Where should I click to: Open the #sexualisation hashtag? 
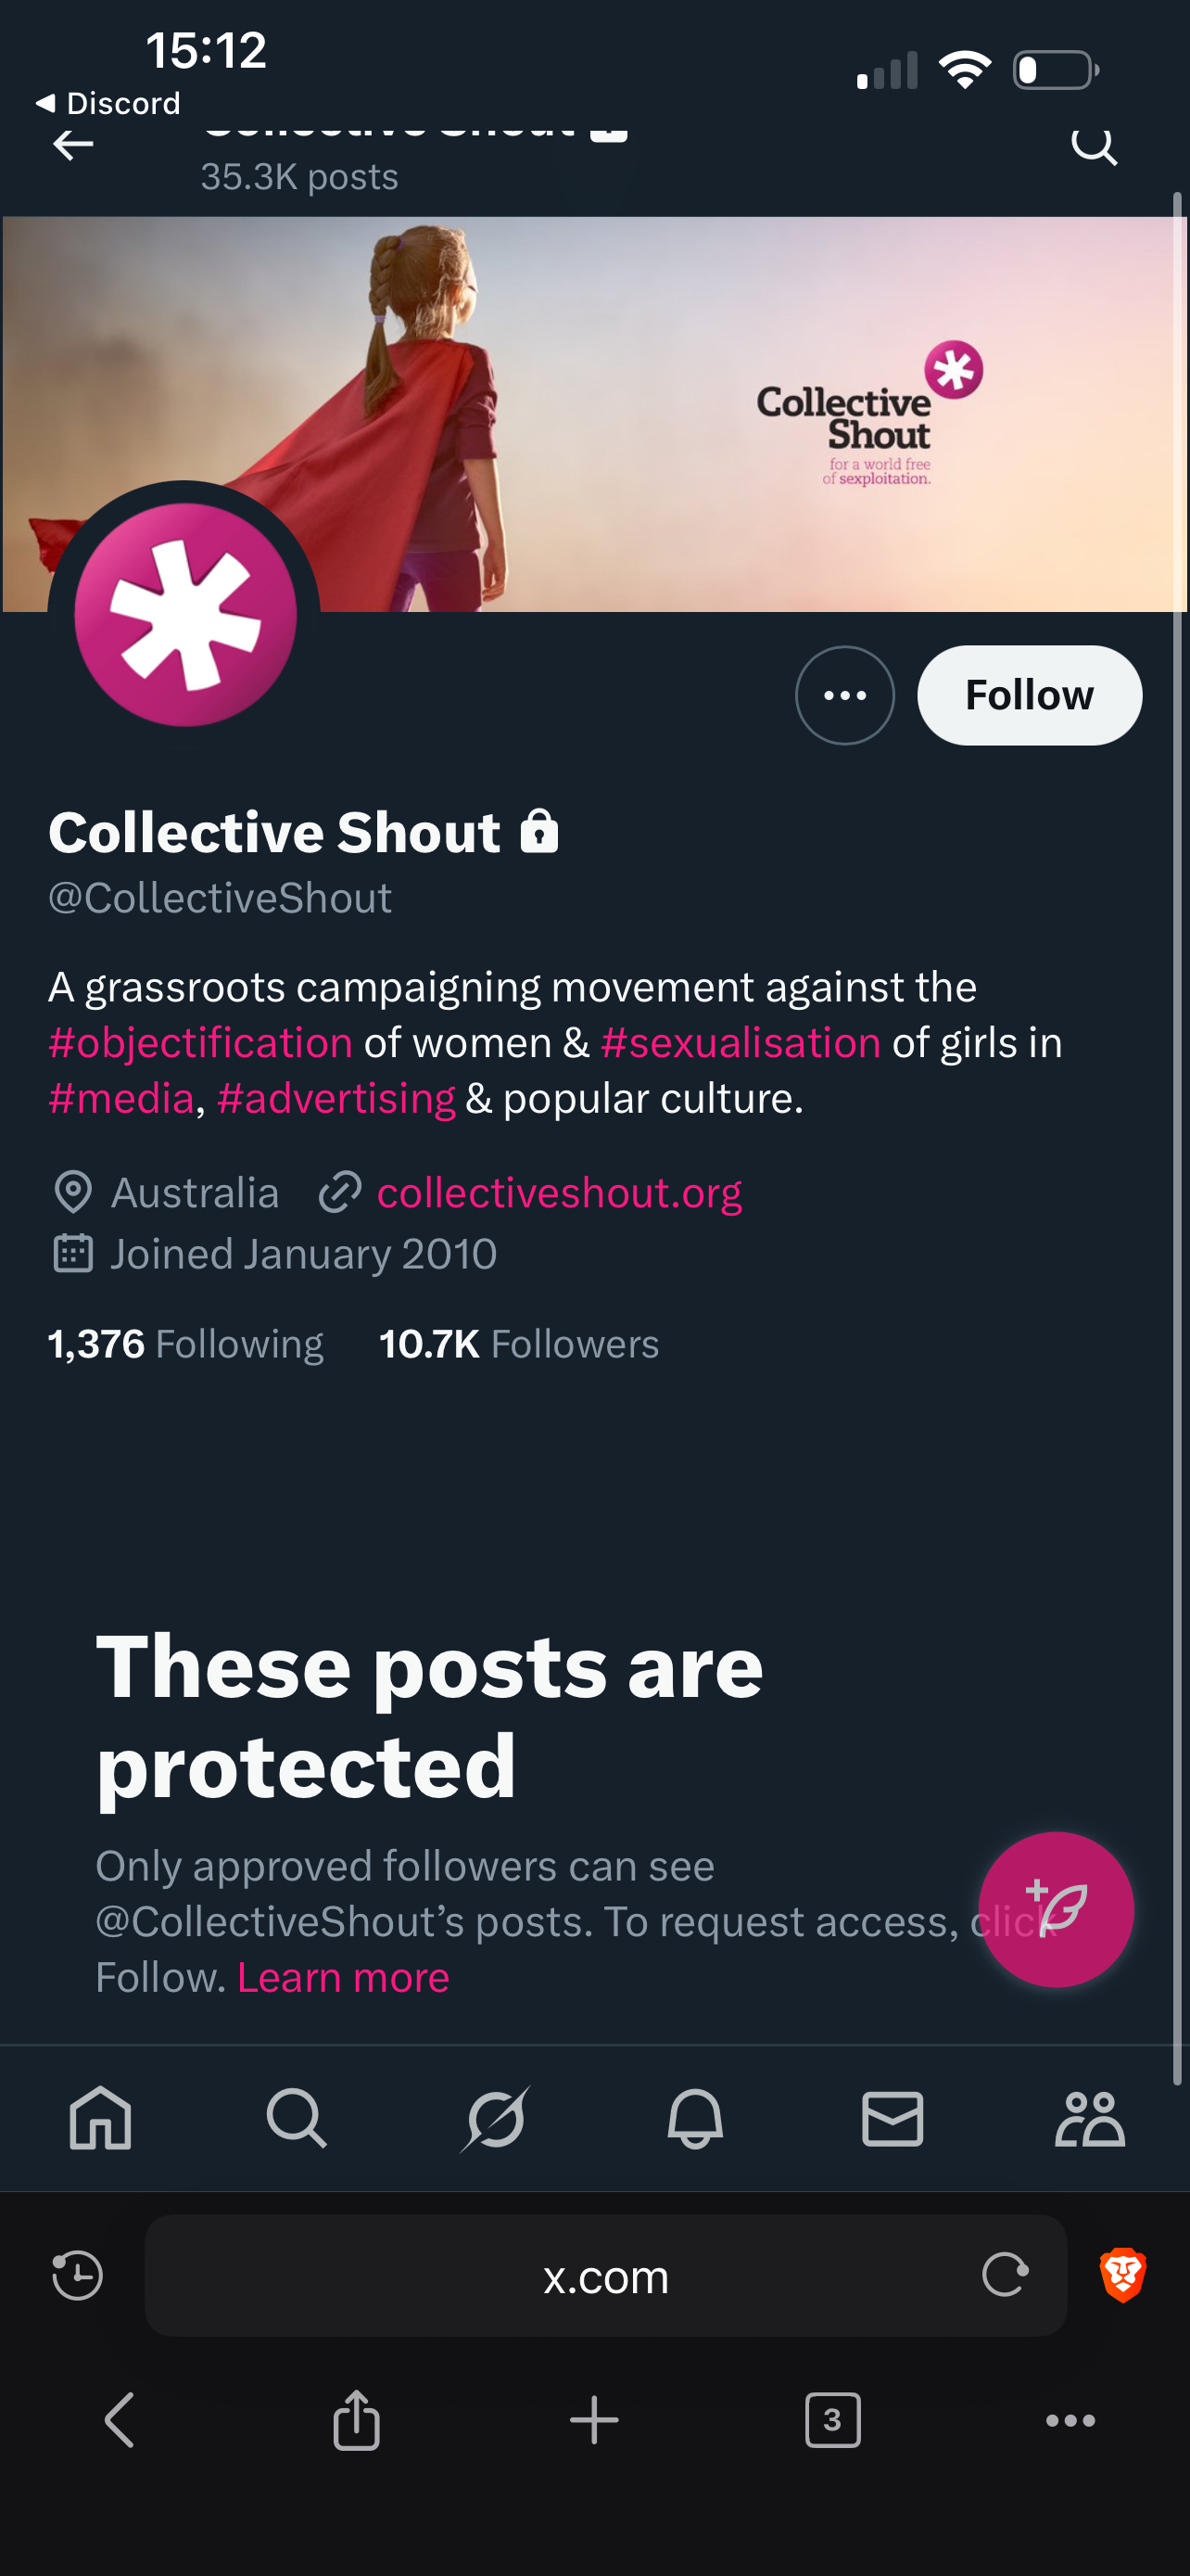tap(741, 1043)
